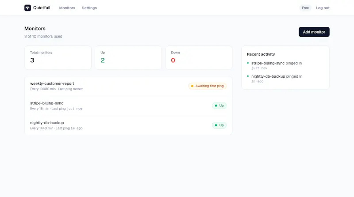This screenshot has height=197, width=354.
Task: Click the Awaiting first ping badge
Action: [207, 86]
